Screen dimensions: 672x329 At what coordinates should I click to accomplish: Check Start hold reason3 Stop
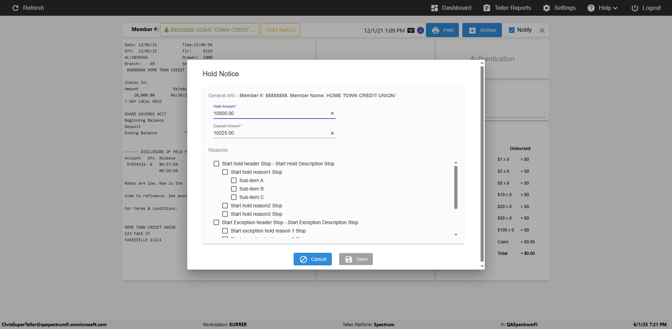[x=225, y=214]
